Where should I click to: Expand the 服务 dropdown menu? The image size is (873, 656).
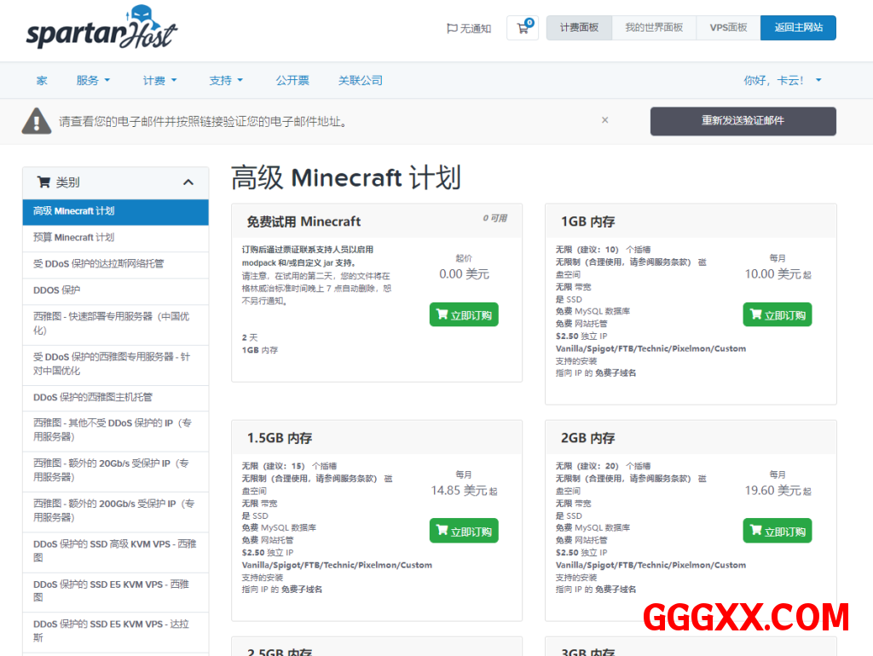tap(93, 81)
